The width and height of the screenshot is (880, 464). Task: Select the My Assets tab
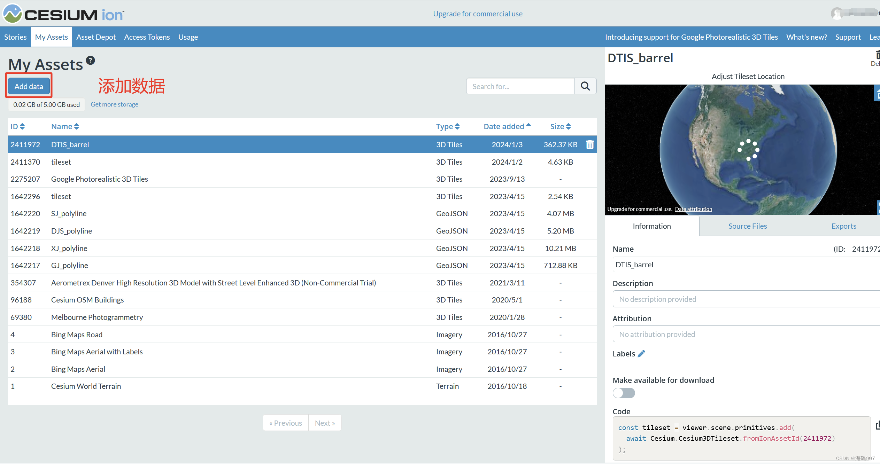coord(51,37)
